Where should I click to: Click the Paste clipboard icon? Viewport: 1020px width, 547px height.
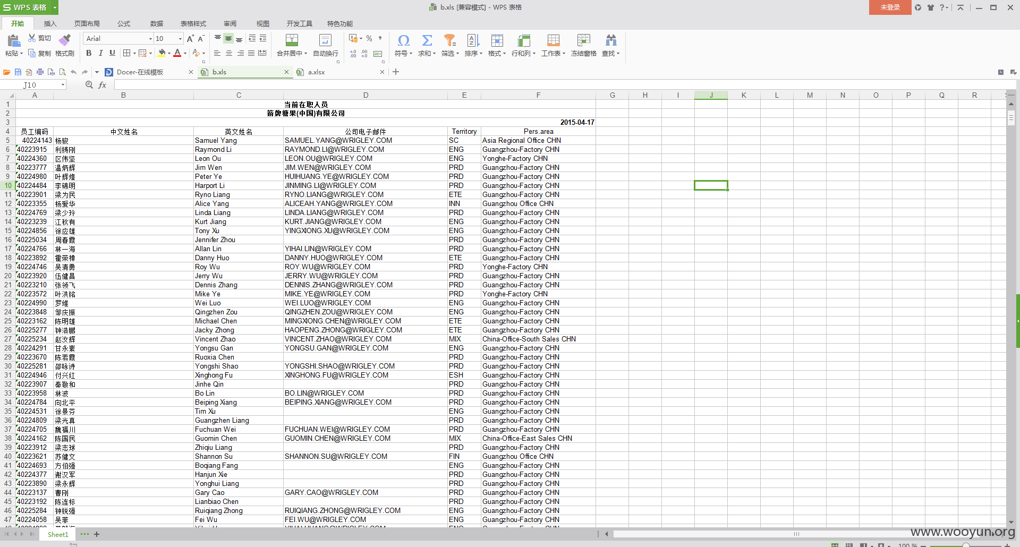(13, 41)
